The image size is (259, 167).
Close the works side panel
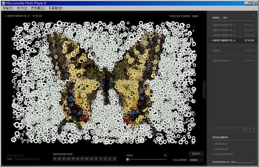(253, 15)
